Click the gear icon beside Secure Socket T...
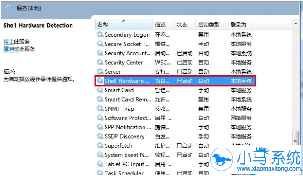303x176 pixels. point(100,44)
